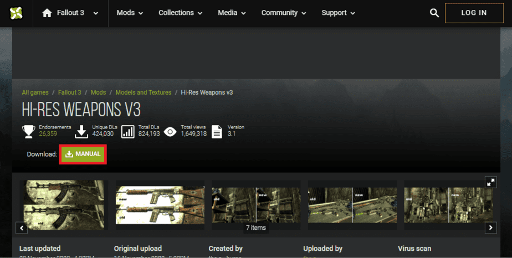Follow the Fallout 3 breadcrumb link
This screenshot has width=512, height=258.
[x=70, y=92]
